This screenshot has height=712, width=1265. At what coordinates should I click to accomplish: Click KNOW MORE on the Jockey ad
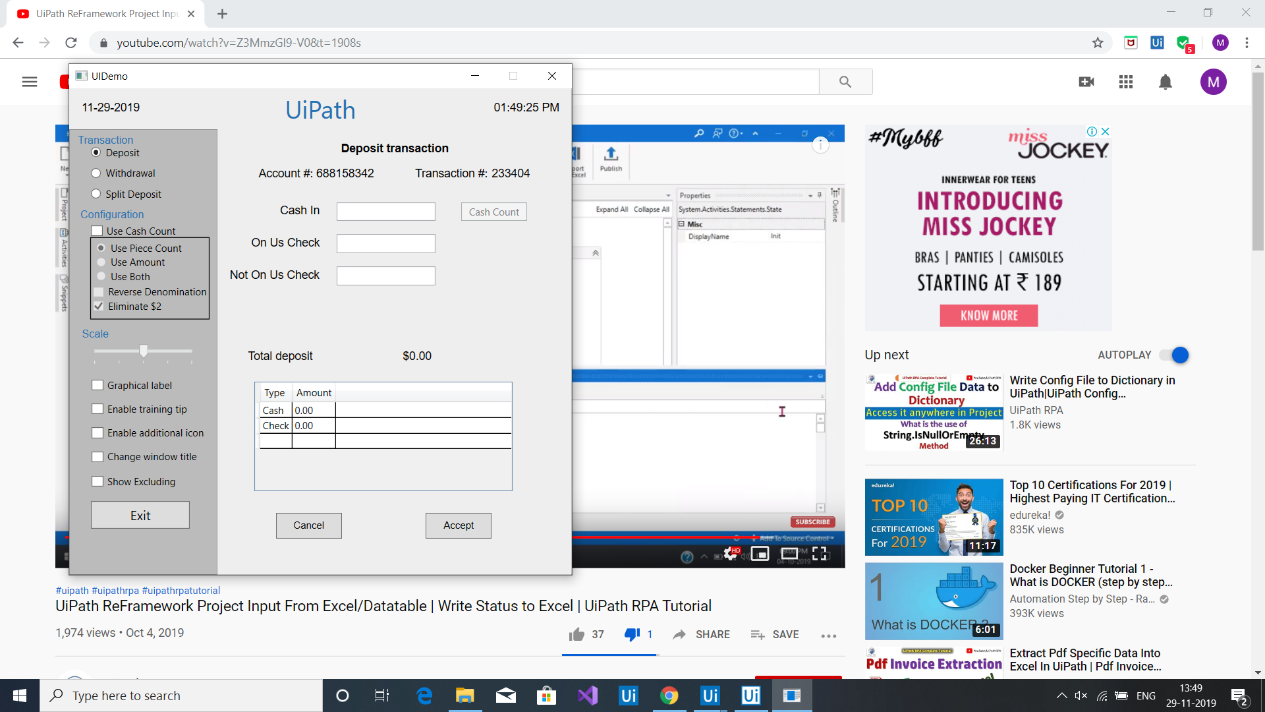[x=989, y=316]
